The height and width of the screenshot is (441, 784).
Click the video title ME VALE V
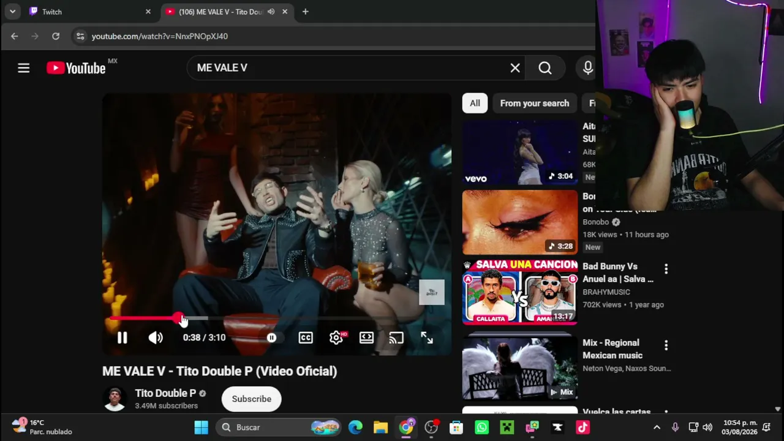click(x=219, y=371)
